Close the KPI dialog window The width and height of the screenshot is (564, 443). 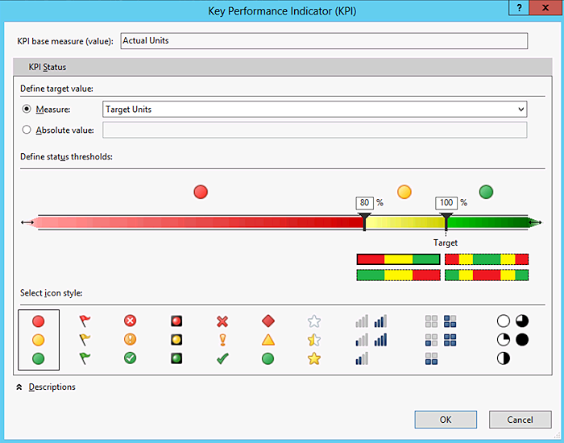(545, 7)
